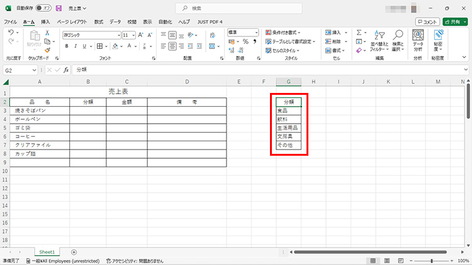The height and width of the screenshot is (265, 472).
Task: Click the Save icon in title bar
Action: (x=59, y=8)
